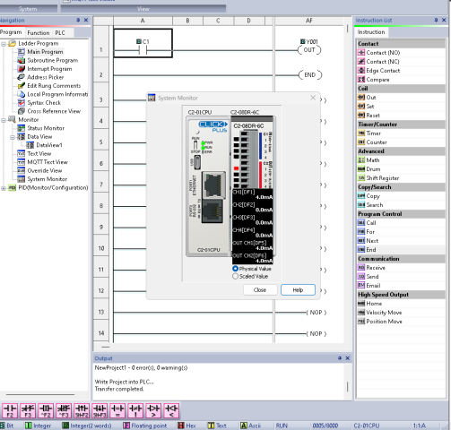
Task: Click the RUN status in the status bar
Action: pos(282,426)
